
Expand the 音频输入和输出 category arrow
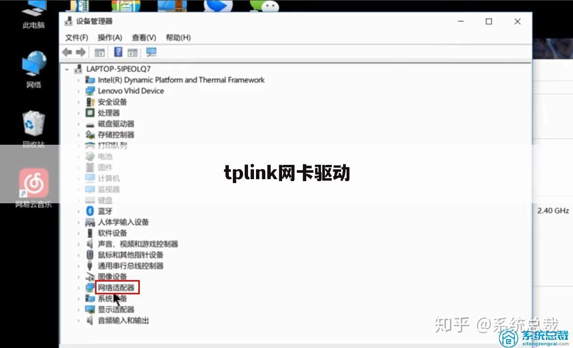[78, 320]
